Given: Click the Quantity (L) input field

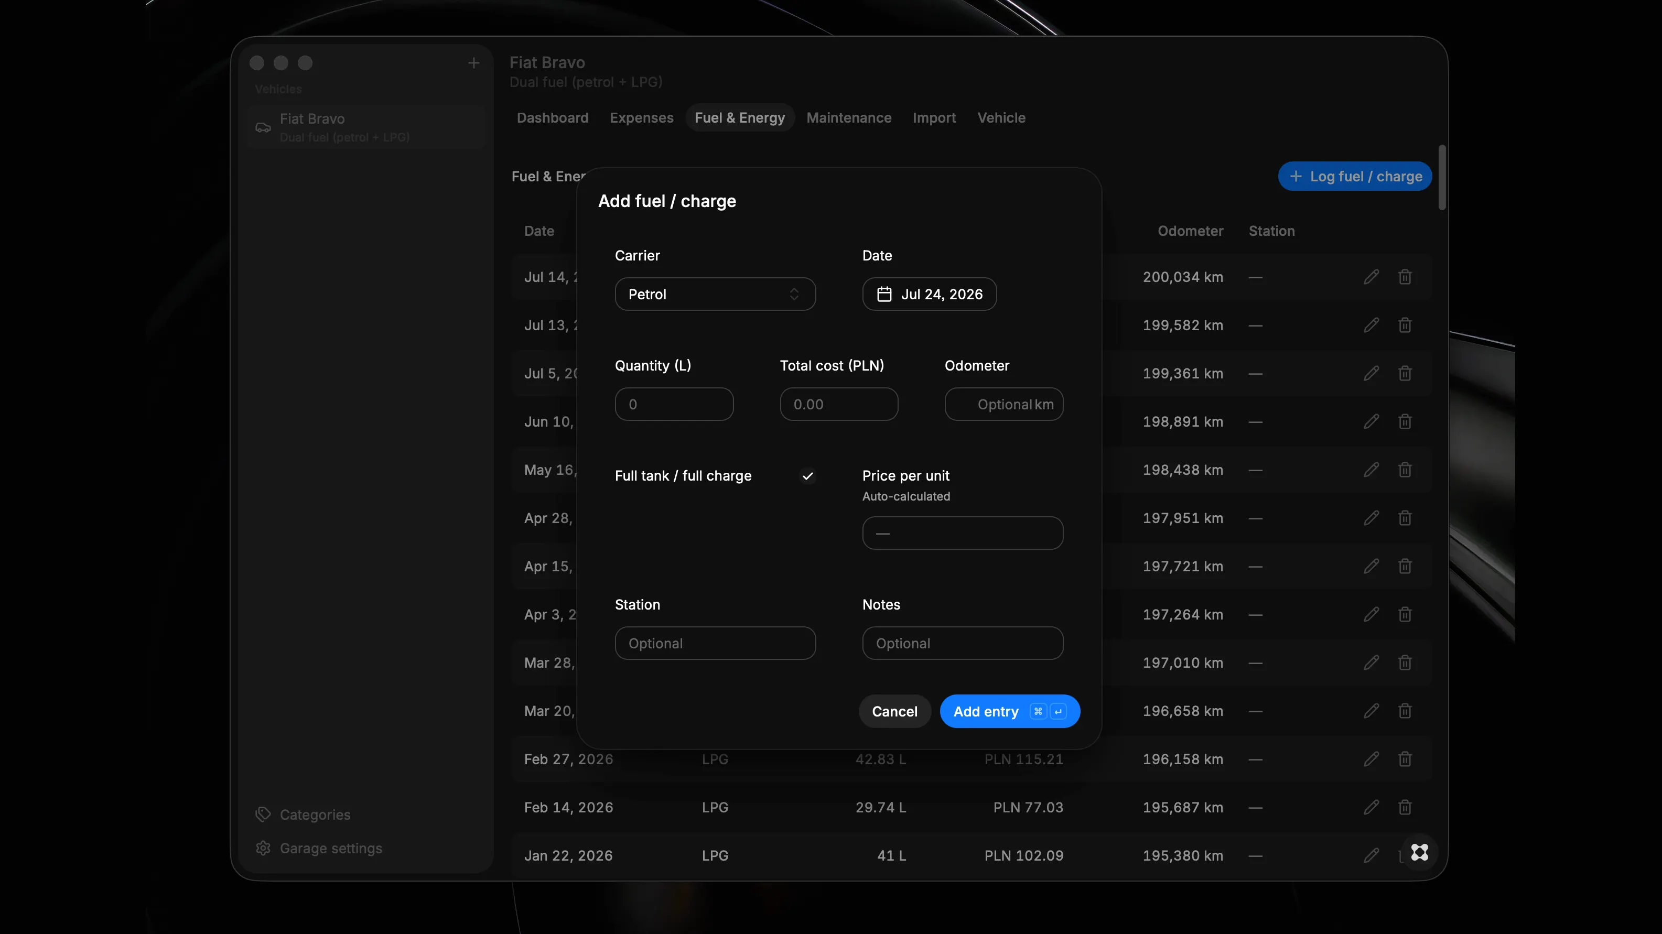Looking at the screenshot, I should click(674, 405).
